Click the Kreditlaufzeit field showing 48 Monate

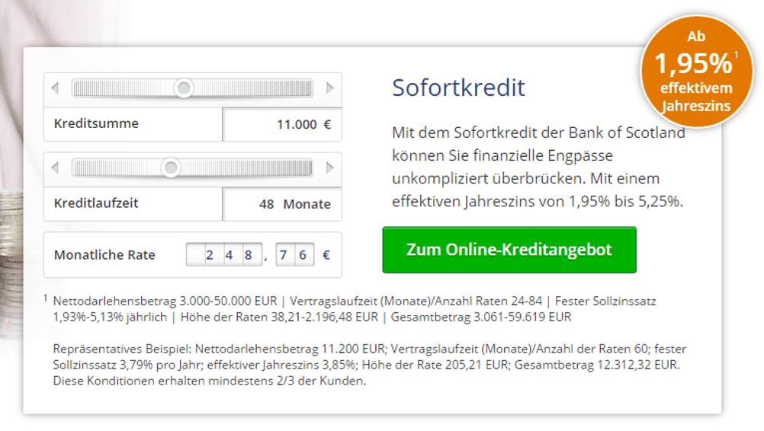(x=282, y=204)
